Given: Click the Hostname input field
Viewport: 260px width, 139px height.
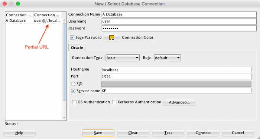Looking at the screenshot, I should point(176,70).
